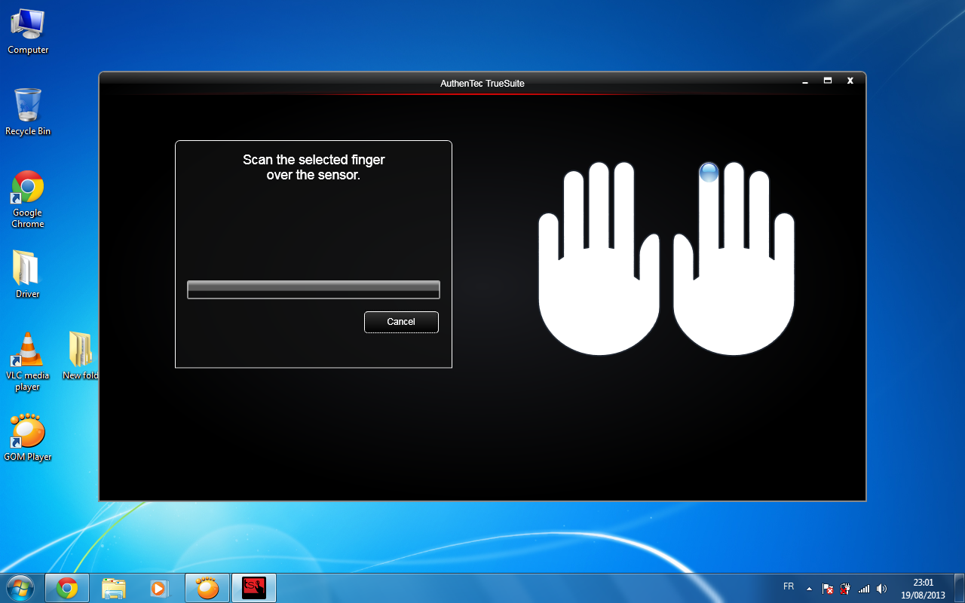This screenshot has height=603, width=965.
Task: Maximize the AuthenTec TrueSuite window
Action: 828,81
